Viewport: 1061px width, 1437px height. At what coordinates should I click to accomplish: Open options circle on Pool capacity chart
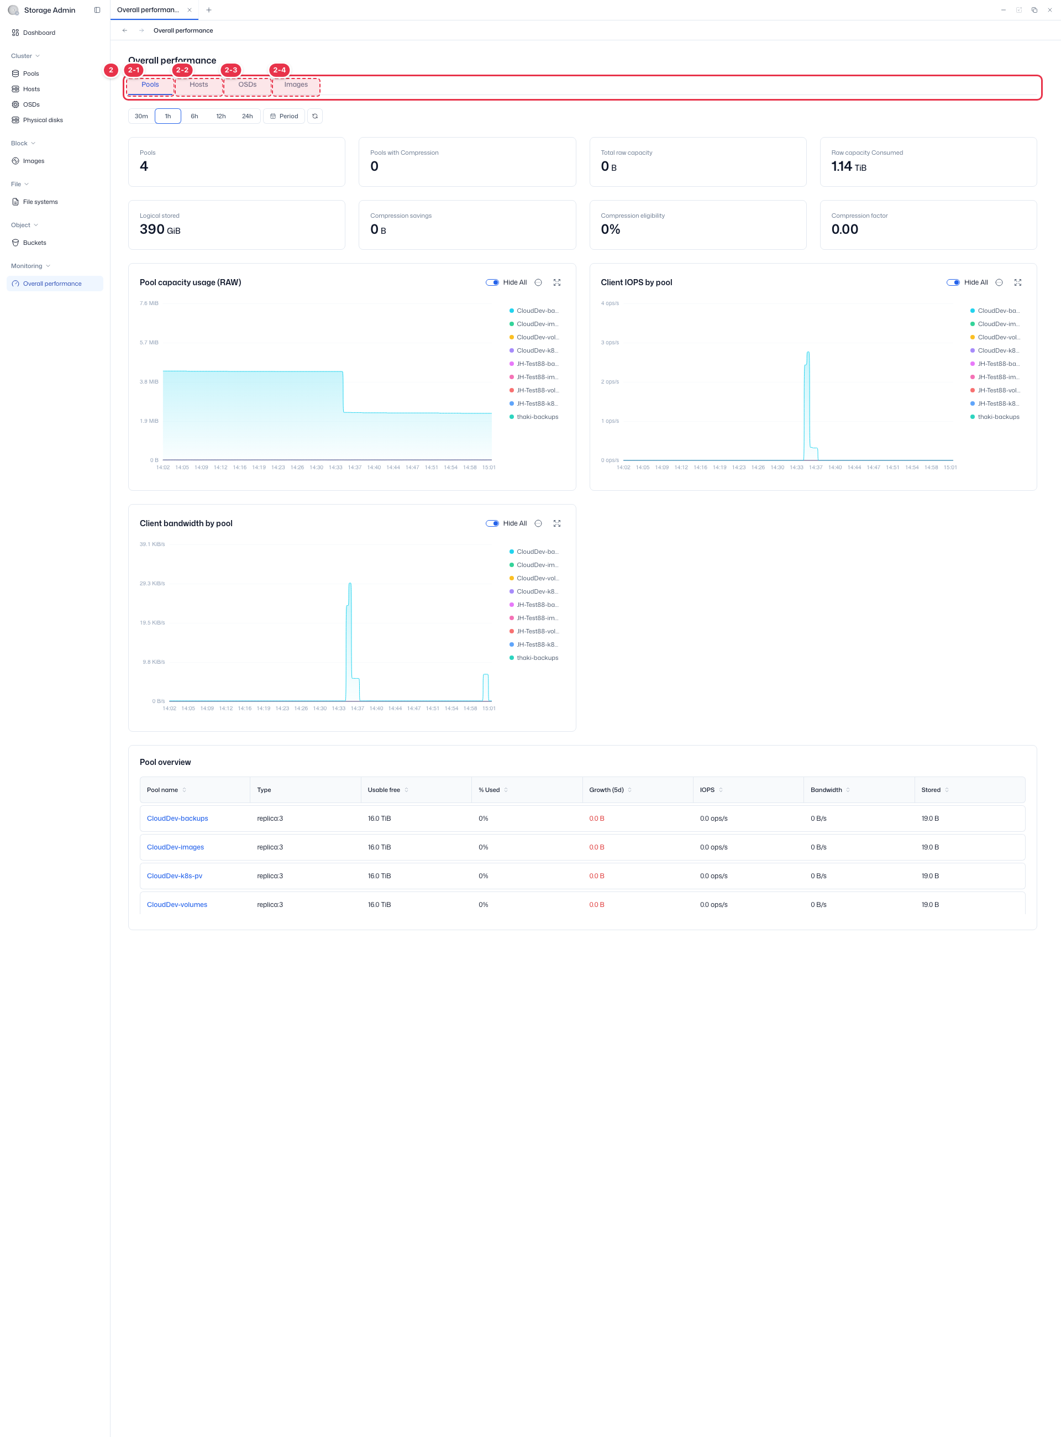[538, 282]
